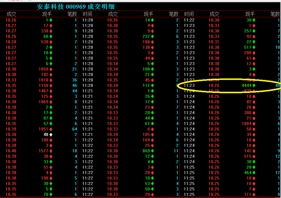Click the red up arrow beside volume 1577
The width and height of the screenshot is (281, 198).
coord(51,151)
